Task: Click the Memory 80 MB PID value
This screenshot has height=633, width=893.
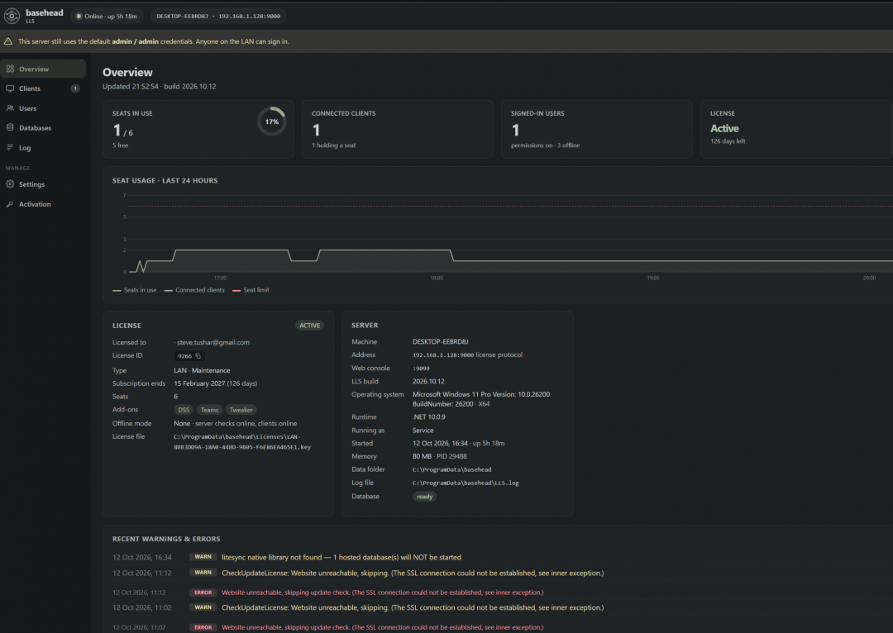Action: pos(440,456)
